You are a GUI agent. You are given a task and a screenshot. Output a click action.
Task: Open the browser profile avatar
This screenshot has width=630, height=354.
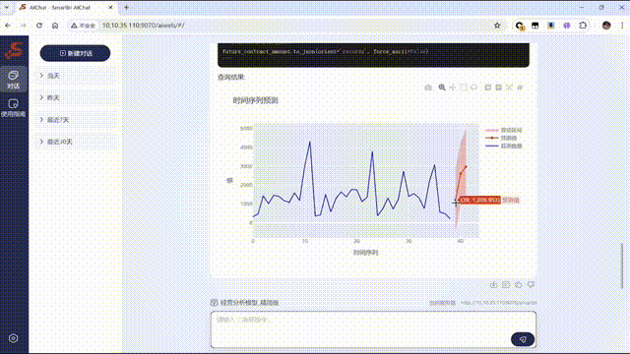tap(606, 26)
